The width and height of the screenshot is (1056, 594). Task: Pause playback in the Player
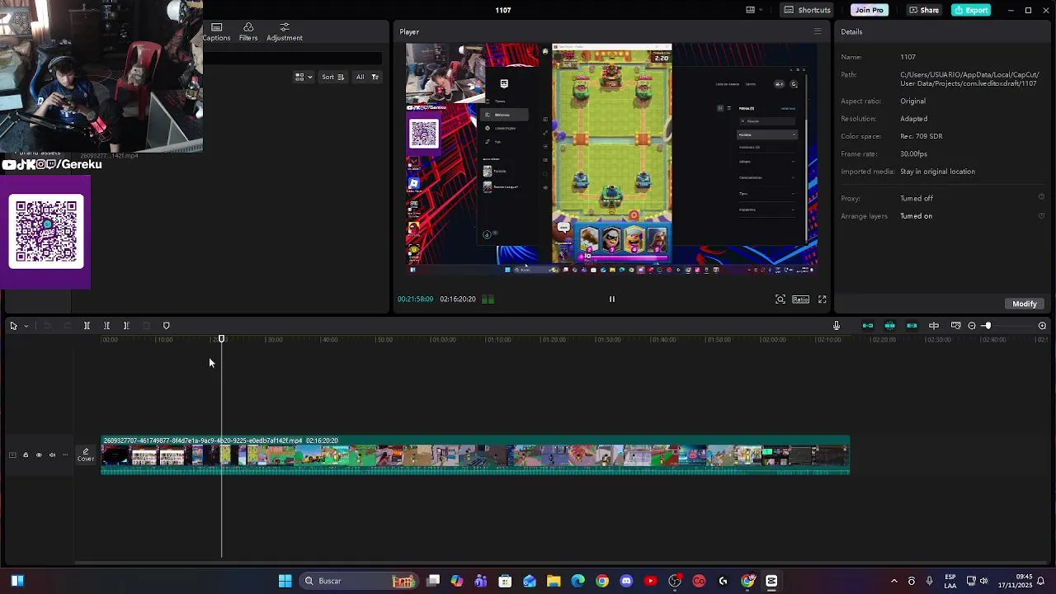coord(612,299)
